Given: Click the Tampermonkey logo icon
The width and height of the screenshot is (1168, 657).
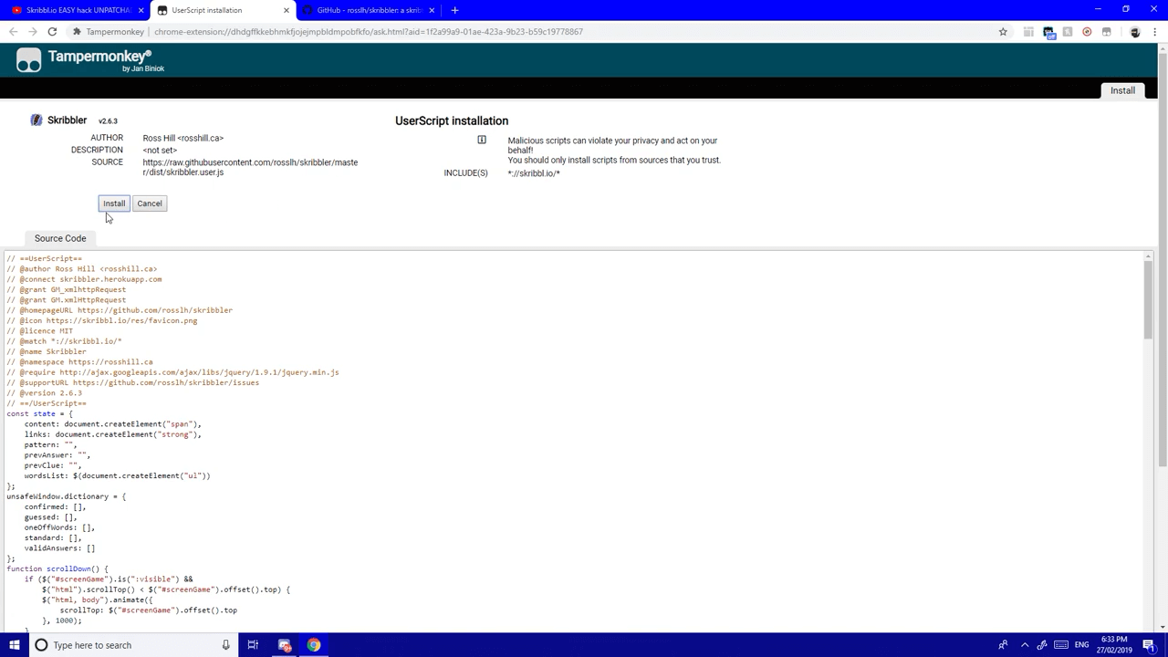Looking at the screenshot, I should [28, 61].
